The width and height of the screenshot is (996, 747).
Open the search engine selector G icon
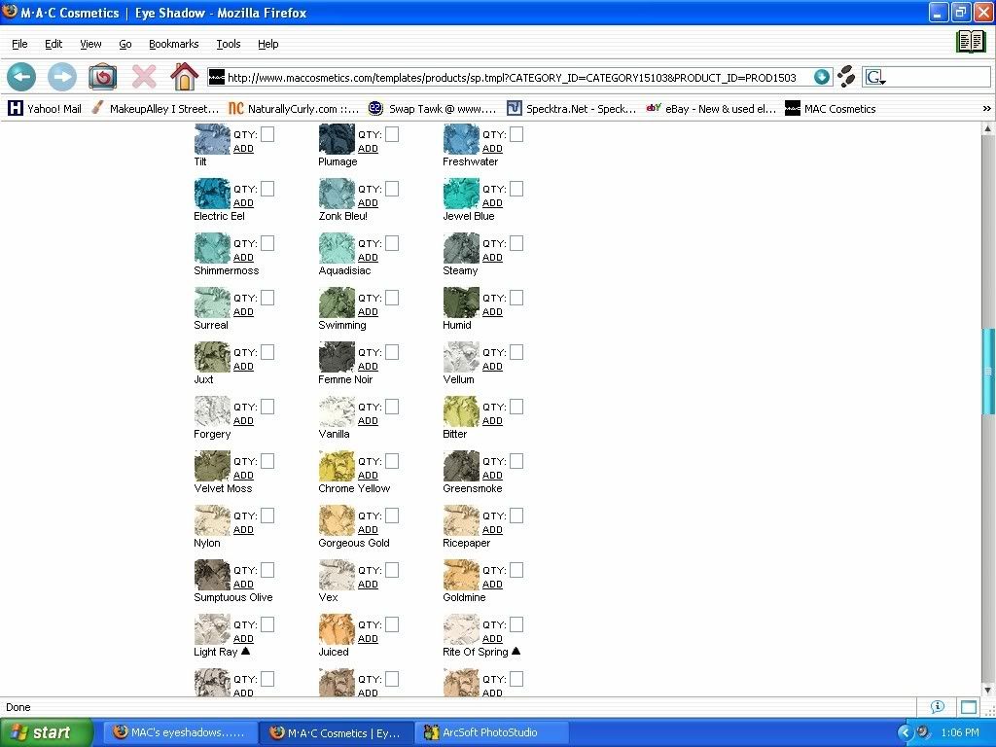click(x=876, y=78)
